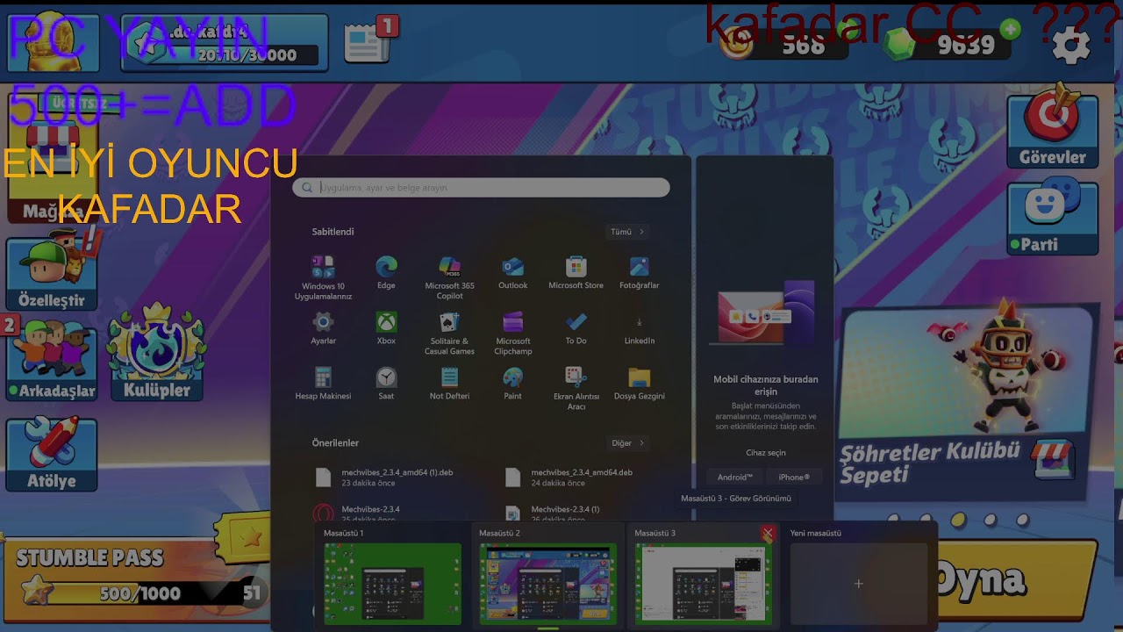Expand all pinned apps with Tümü
1123x632 pixels.
pyautogui.click(x=627, y=232)
